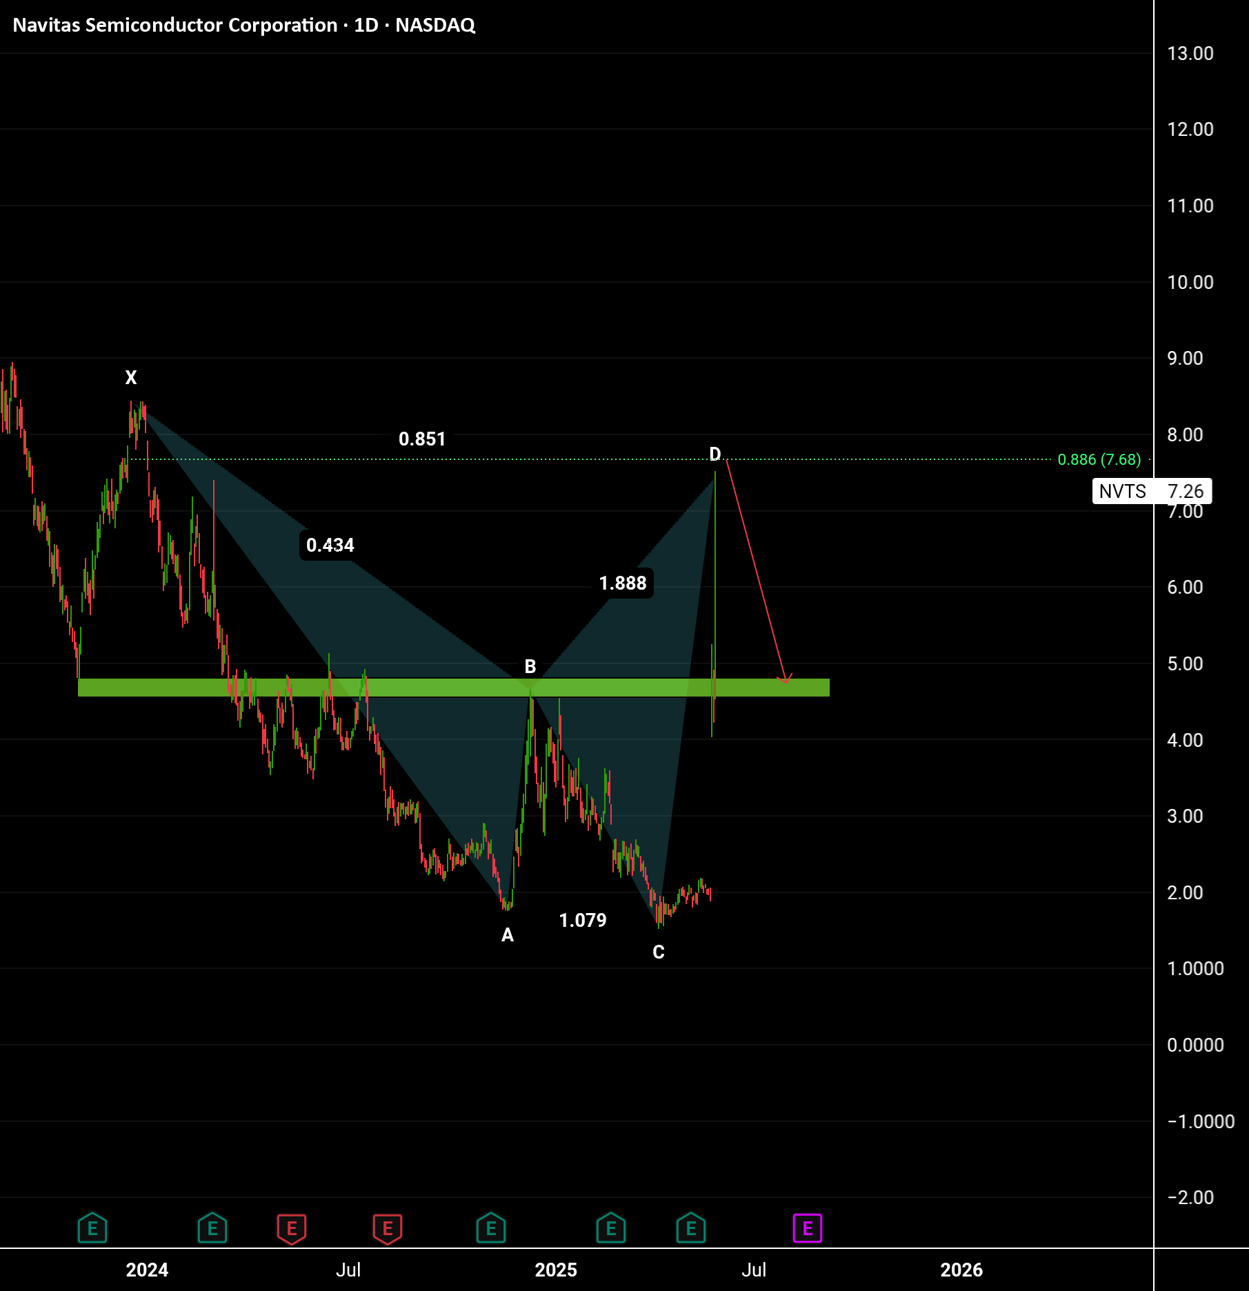
Task: Open the first red earnings E marker
Action: 292,1228
